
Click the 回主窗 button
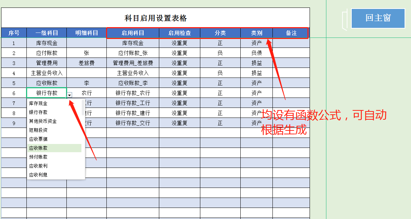click(x=377, y=18)
